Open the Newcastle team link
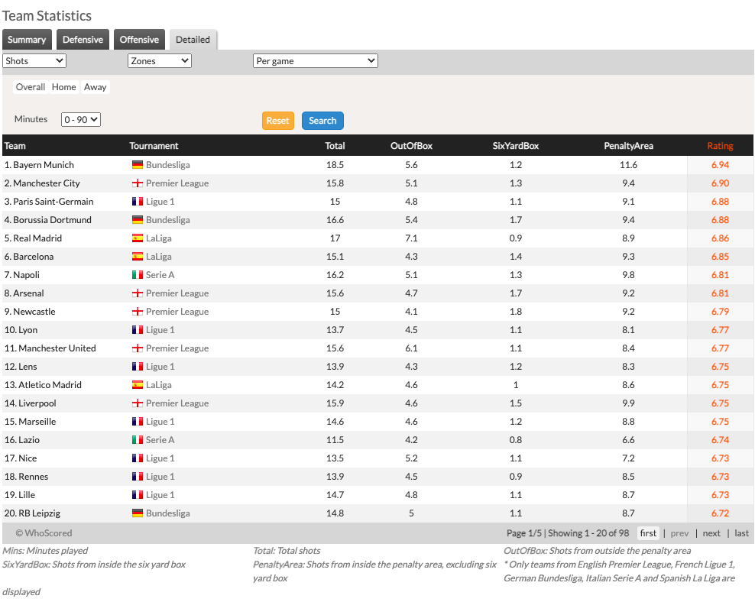755x602 pixels. pyautogui.click(x=34, y=312)
